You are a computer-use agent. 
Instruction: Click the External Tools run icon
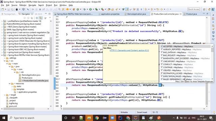pos(102,9)
